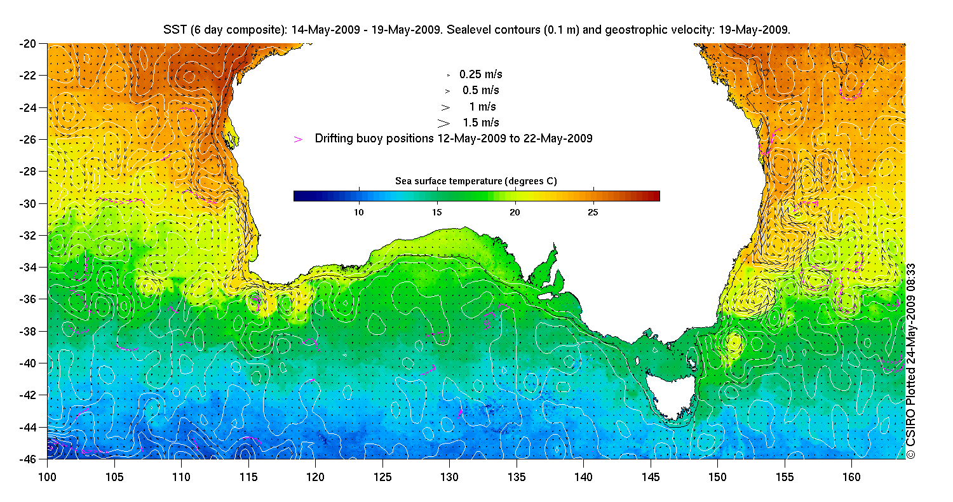This screenshot has height=502, width=953.
Task: Click latitude axis label '-22'
Action: click(x=29, y=76)
